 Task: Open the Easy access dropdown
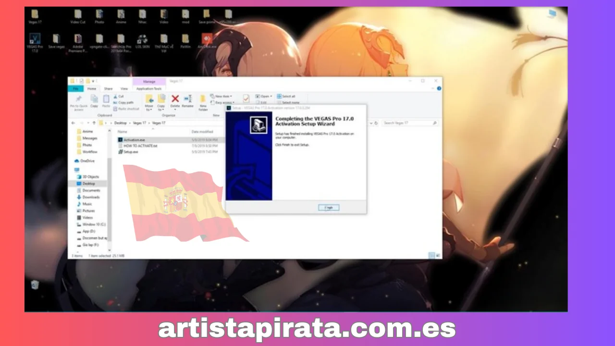(x=222, y=102)
